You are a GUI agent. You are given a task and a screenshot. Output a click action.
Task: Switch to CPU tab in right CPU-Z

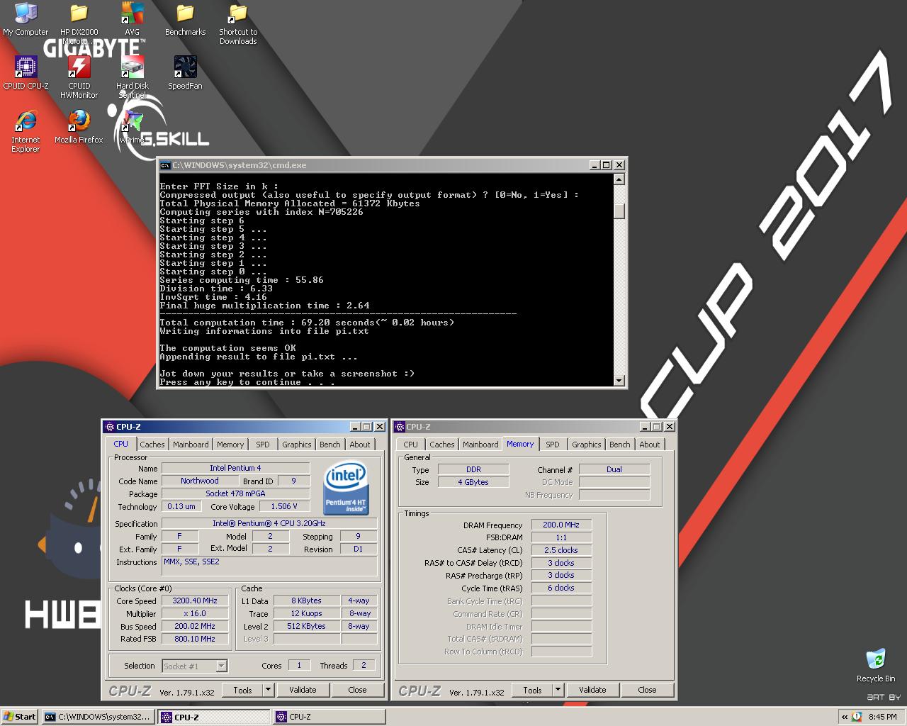(411, 445)
